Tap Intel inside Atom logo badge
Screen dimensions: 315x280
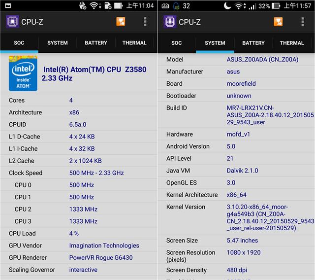(23, 73)
